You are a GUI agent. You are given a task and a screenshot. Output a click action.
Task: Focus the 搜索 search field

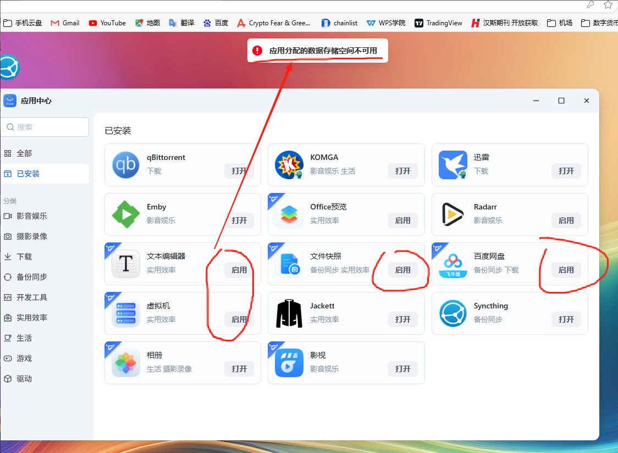[x=45, y=127]
